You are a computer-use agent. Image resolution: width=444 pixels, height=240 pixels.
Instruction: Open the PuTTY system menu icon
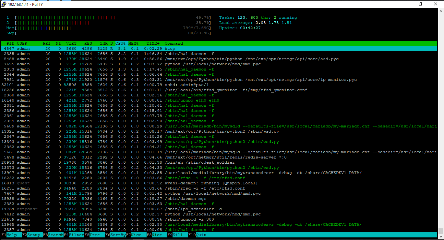[4, 4]
